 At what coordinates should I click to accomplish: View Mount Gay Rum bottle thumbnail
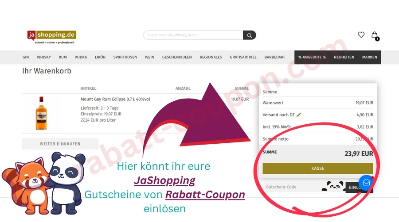point(41,113)
